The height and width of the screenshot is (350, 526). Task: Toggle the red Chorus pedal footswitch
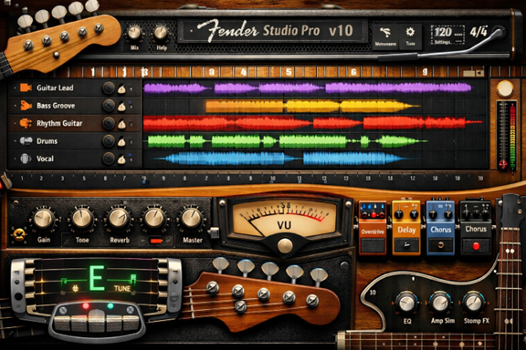click(476, 246)
